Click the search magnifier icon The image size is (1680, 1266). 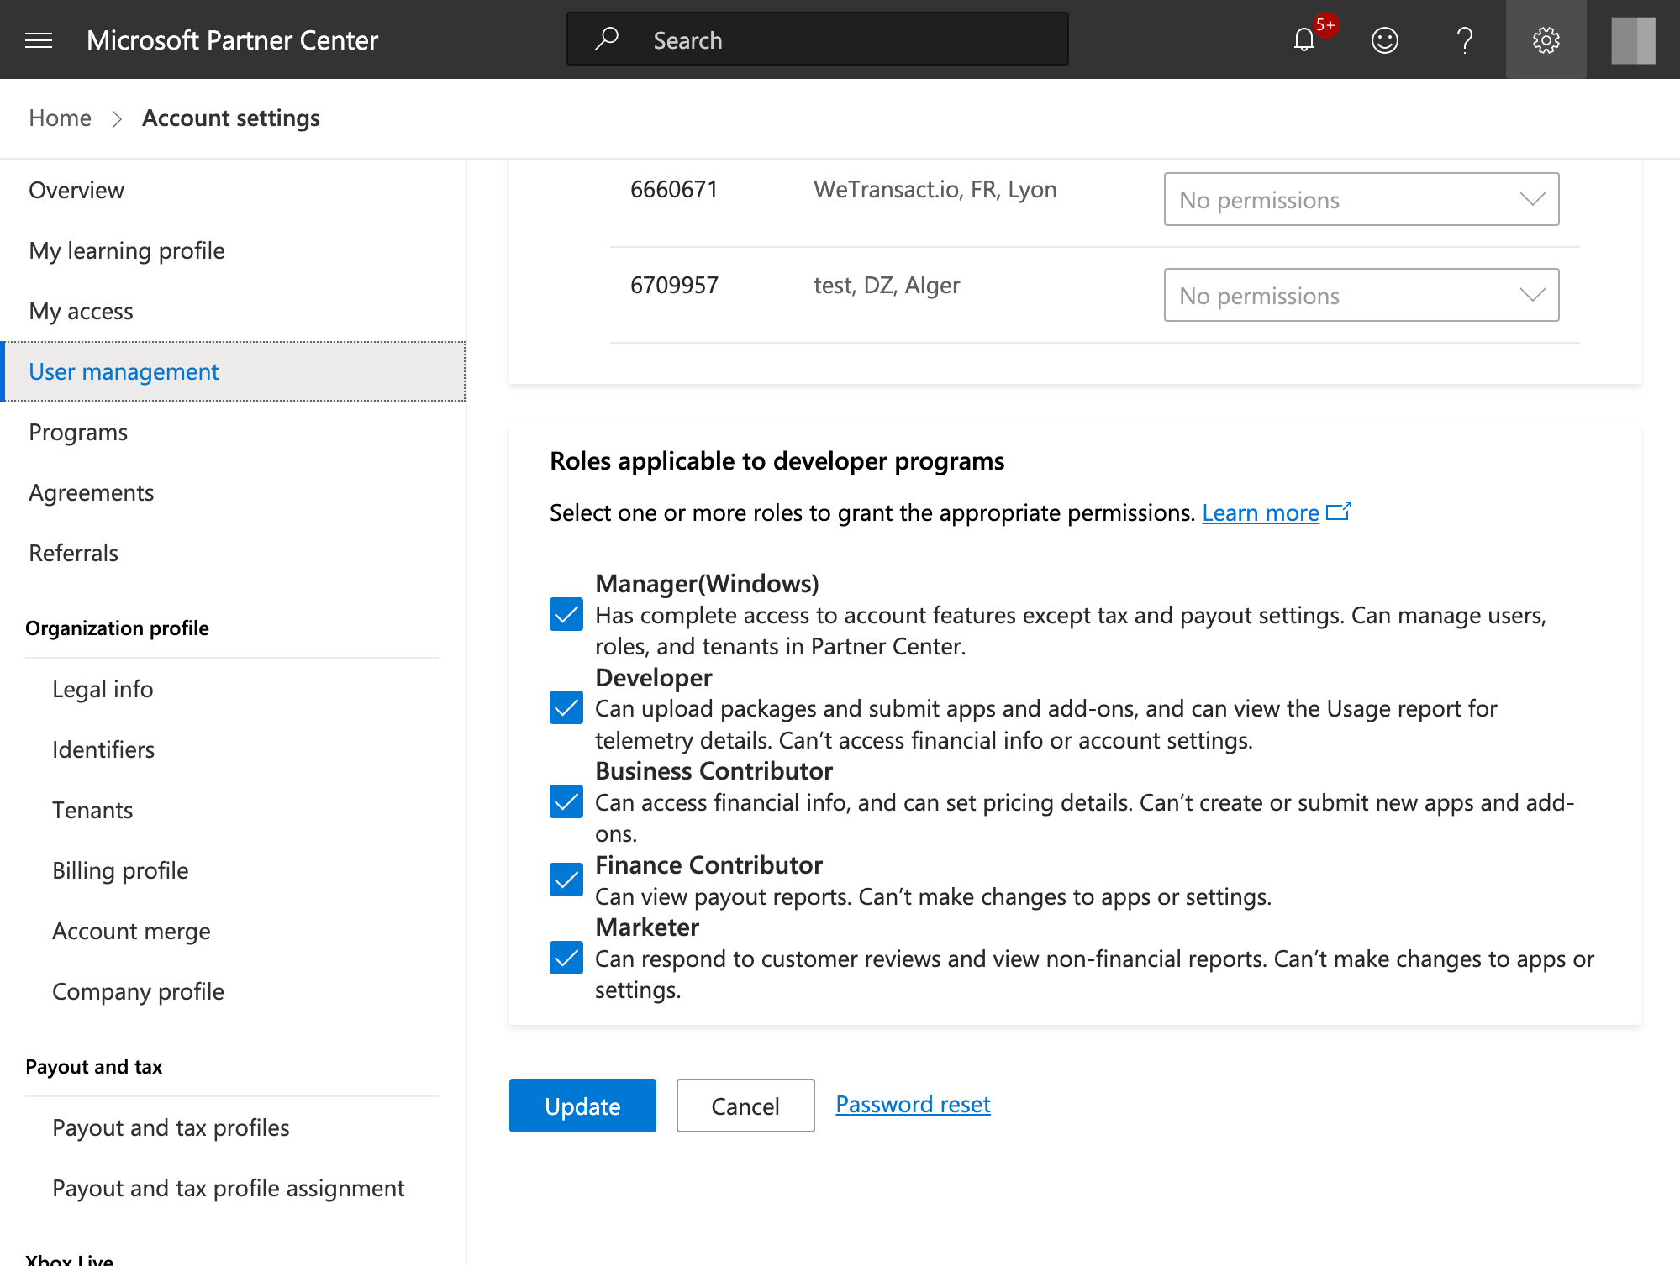tap(607, 39)
